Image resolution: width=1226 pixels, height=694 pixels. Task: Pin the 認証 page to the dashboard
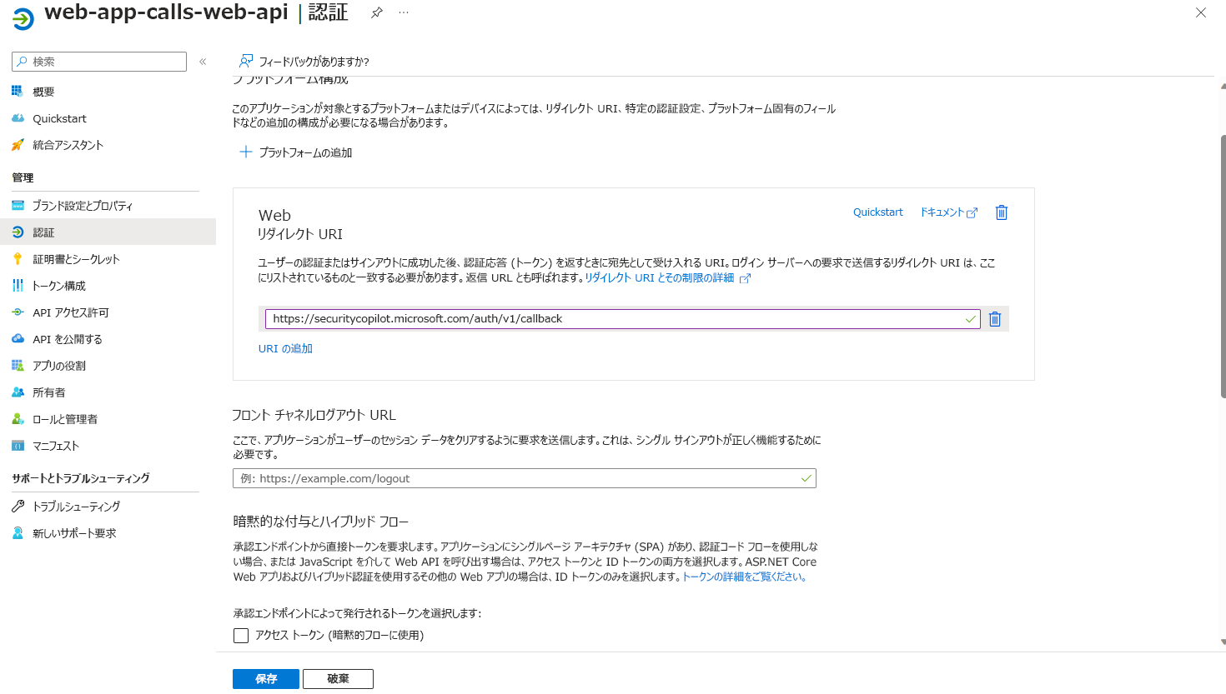376,12
